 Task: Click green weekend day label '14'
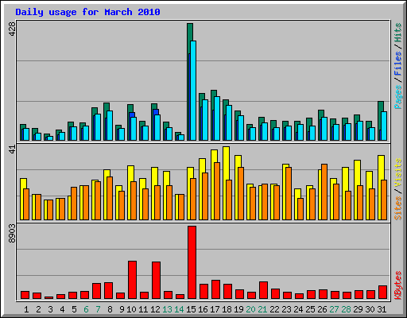pos(179,309)
